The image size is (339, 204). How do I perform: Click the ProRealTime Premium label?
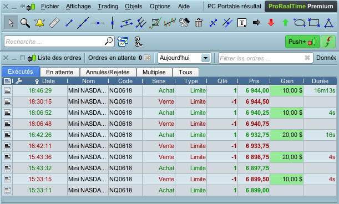point(301,6)
